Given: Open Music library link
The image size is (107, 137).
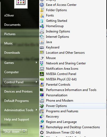Looking at the screenshot, I should coord(9,43).
